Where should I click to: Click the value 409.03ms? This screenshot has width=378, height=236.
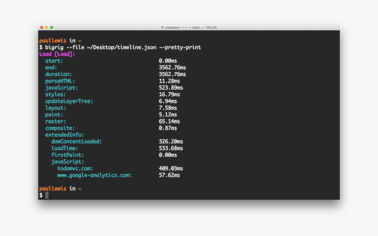click(171, 168)
